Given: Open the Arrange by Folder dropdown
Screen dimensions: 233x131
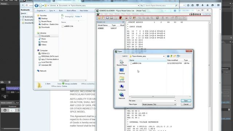Looking at the screenshot, I should [79, 16].
